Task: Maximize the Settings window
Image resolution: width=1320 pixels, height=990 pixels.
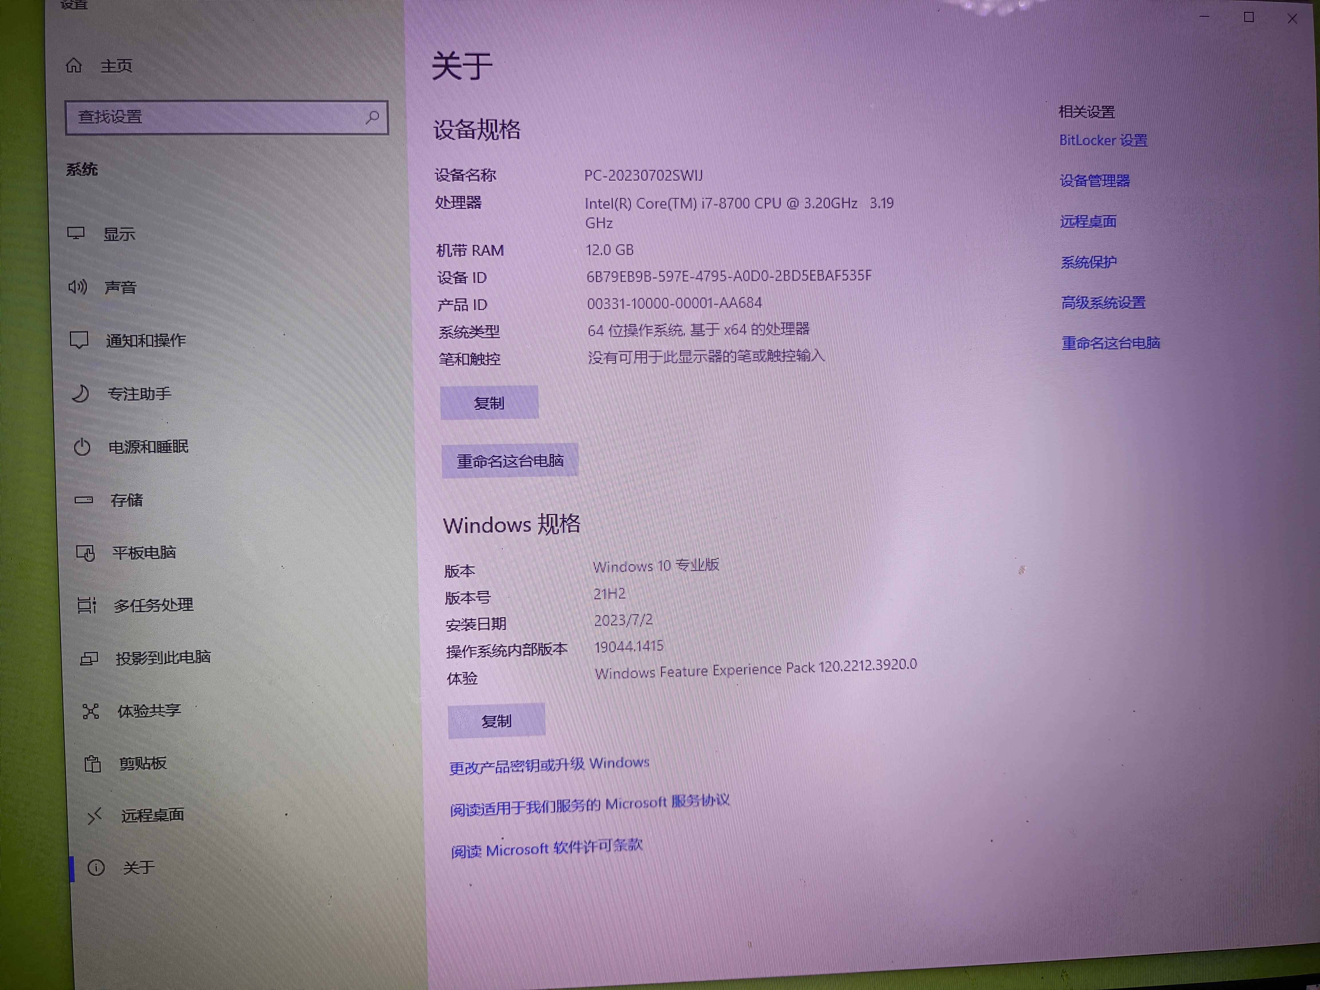Action: pyautogui.click(x=1248, y=17)
